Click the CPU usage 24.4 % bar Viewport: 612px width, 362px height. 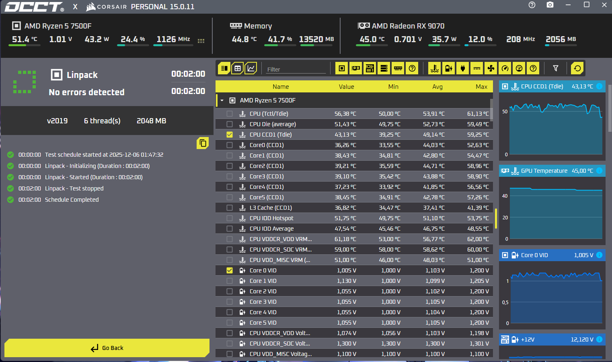point(133,45)
